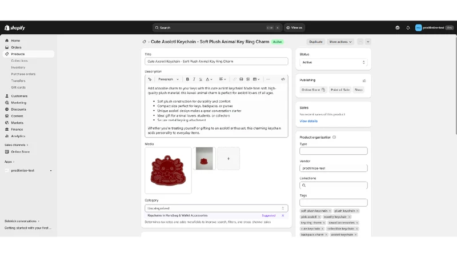Open Discounts in the sidebar
The image size is (457, 257).
click(x=19, y=109)
